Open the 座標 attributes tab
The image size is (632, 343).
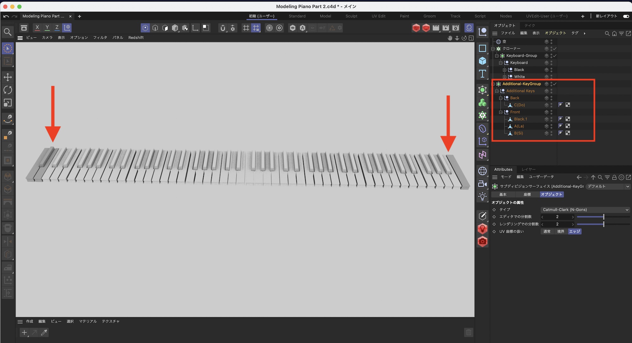tap(527, 195)
